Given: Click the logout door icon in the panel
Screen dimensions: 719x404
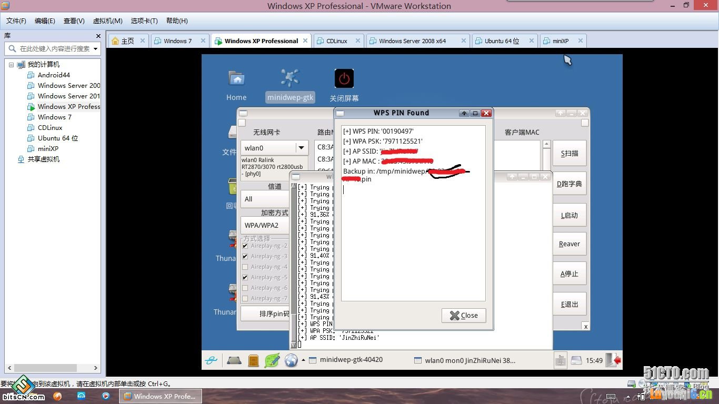Looking at the screenshot, I should pyautogui.click(x=613, y=360).
